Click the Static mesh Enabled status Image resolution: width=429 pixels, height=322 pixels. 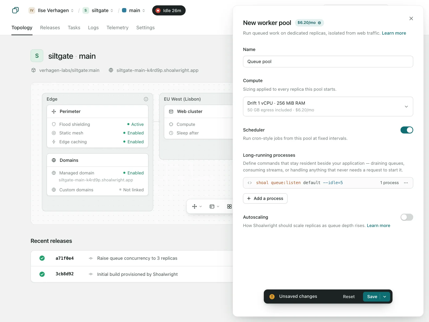pyautogui.click(x=134, y=133)
